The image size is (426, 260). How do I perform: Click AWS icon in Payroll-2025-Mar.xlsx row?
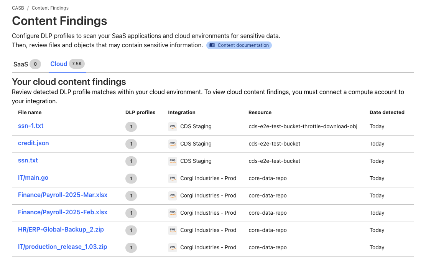(x=173, y=195)
